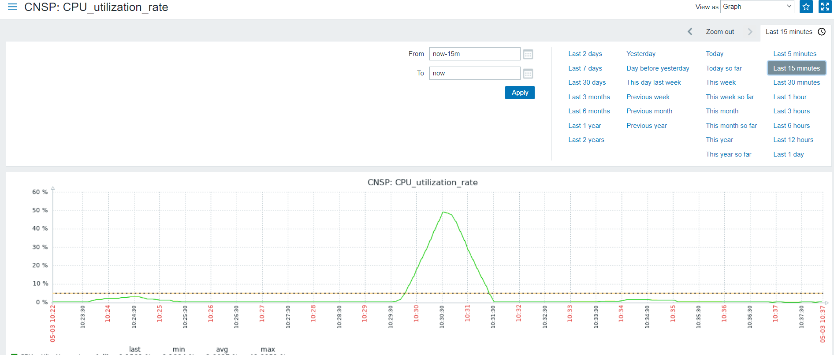Open the From date calendar picker
The image size is (834, 355).
(528, 54)
